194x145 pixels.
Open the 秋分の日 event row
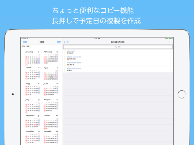tap(118, 52)
